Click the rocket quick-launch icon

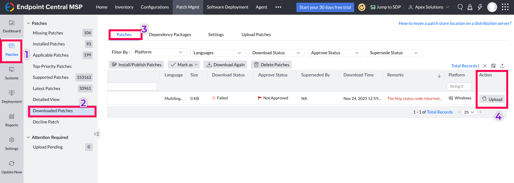tap(470, 7)
